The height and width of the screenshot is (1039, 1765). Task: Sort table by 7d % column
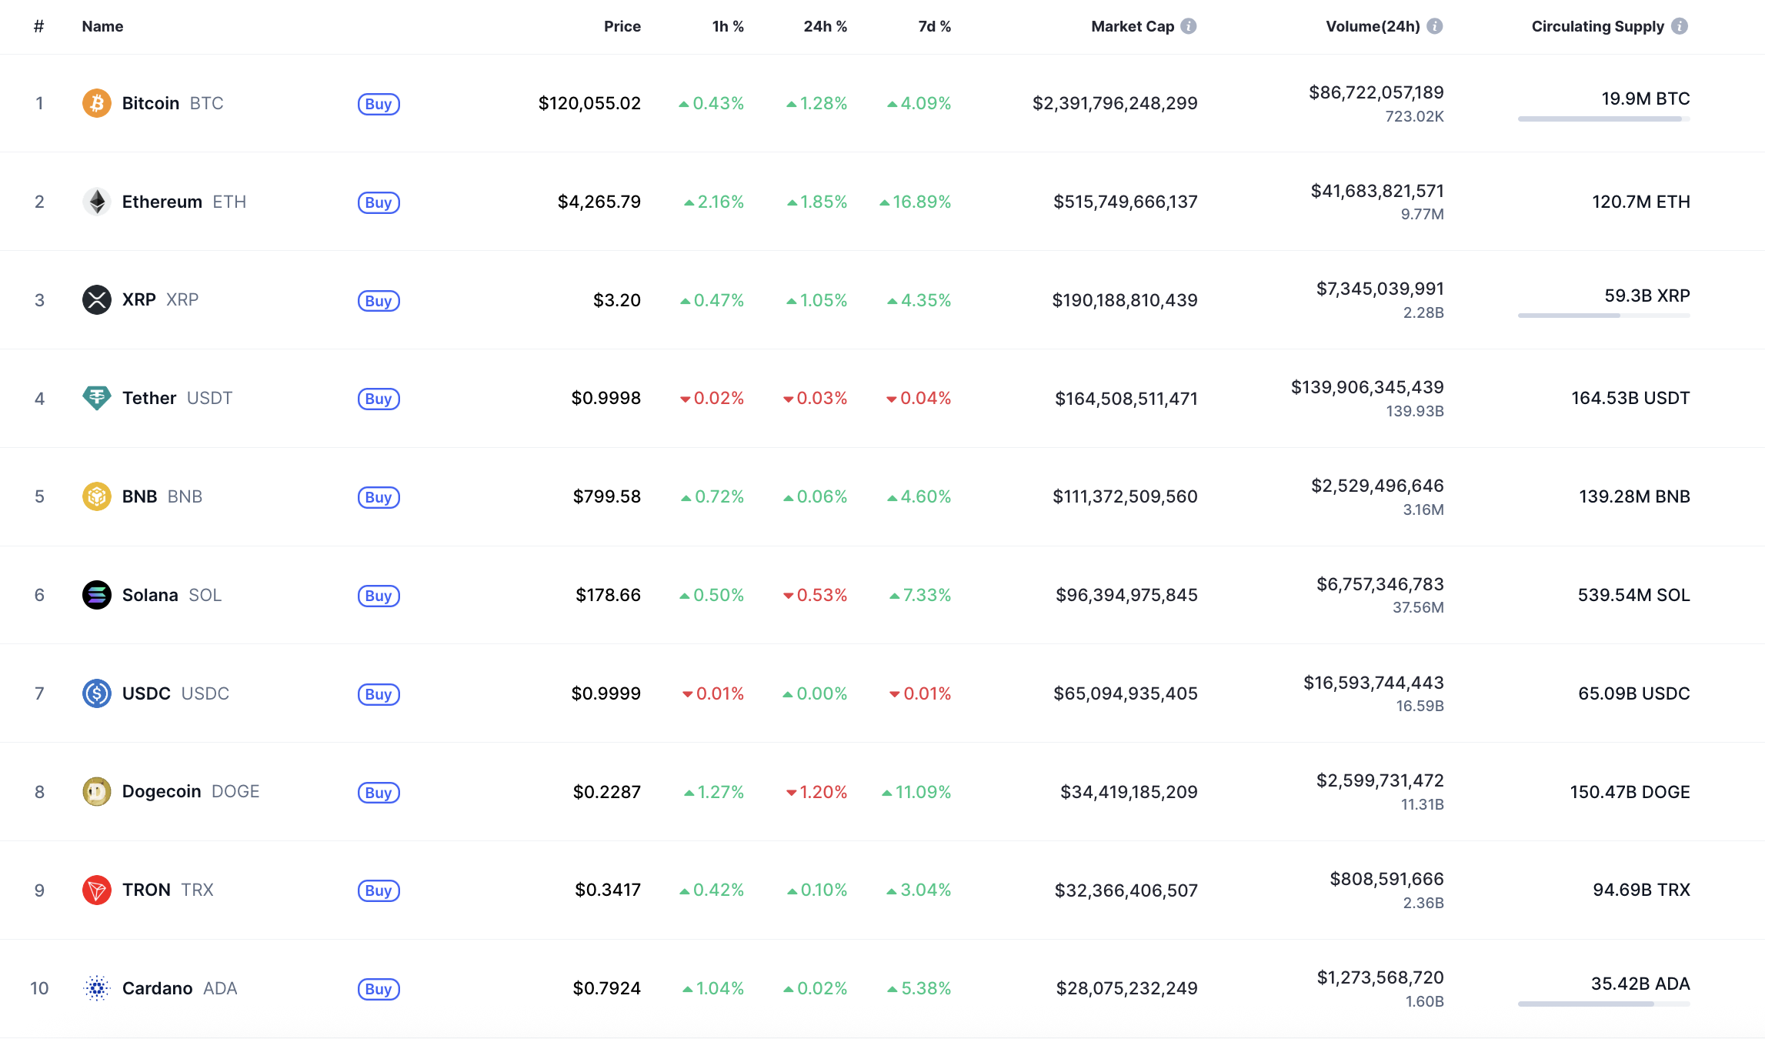coord(934,26)
